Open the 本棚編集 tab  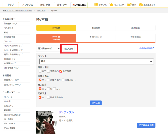[136, 28]
